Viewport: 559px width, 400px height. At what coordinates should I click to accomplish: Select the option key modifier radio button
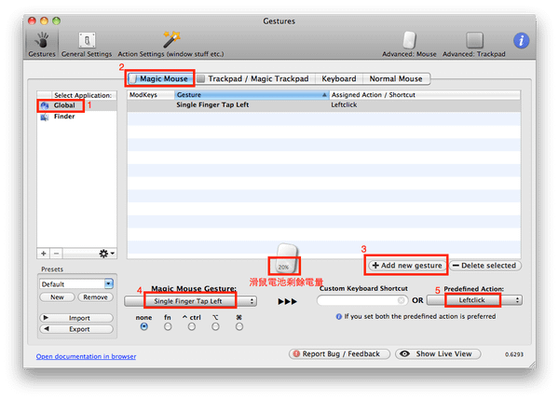point(215,326)
